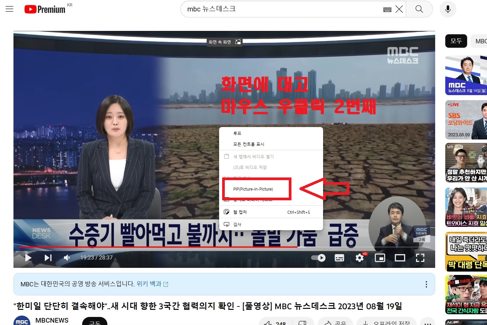Click the video title text
The height and width of the screenshot is (325, 487).
click(x=208, y=306)
